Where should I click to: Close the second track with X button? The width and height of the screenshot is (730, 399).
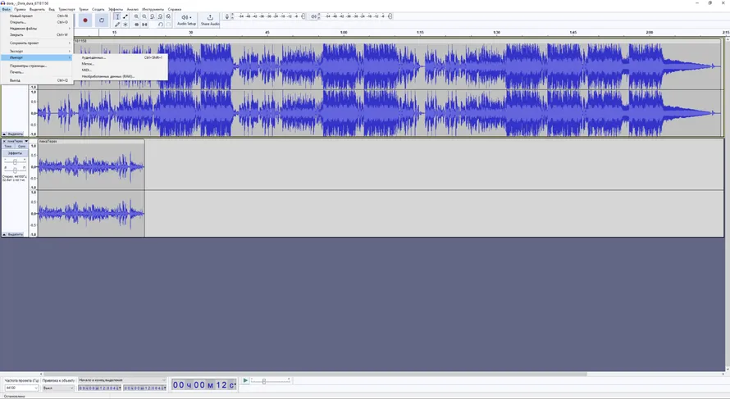pyautogui.click(x=4, y=141)
